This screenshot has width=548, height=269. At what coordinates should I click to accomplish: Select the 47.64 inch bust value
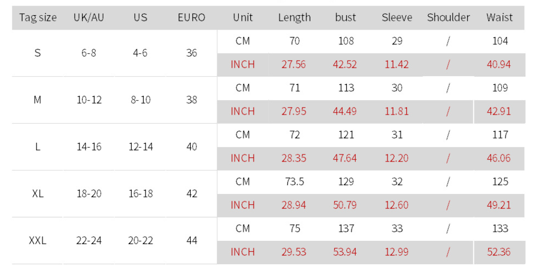345,158
